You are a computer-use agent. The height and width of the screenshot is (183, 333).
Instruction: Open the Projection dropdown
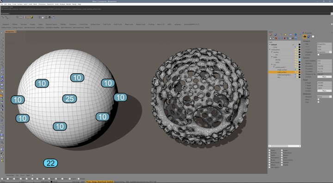tap(330, 52)
